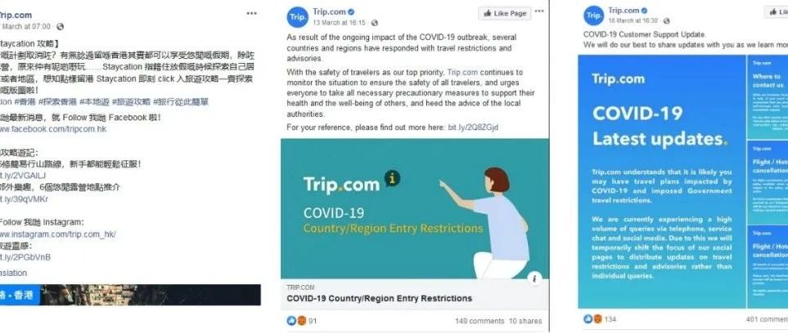Open the bit.ly/2Q8ZGjd link
788x334 pixels.
473,127
